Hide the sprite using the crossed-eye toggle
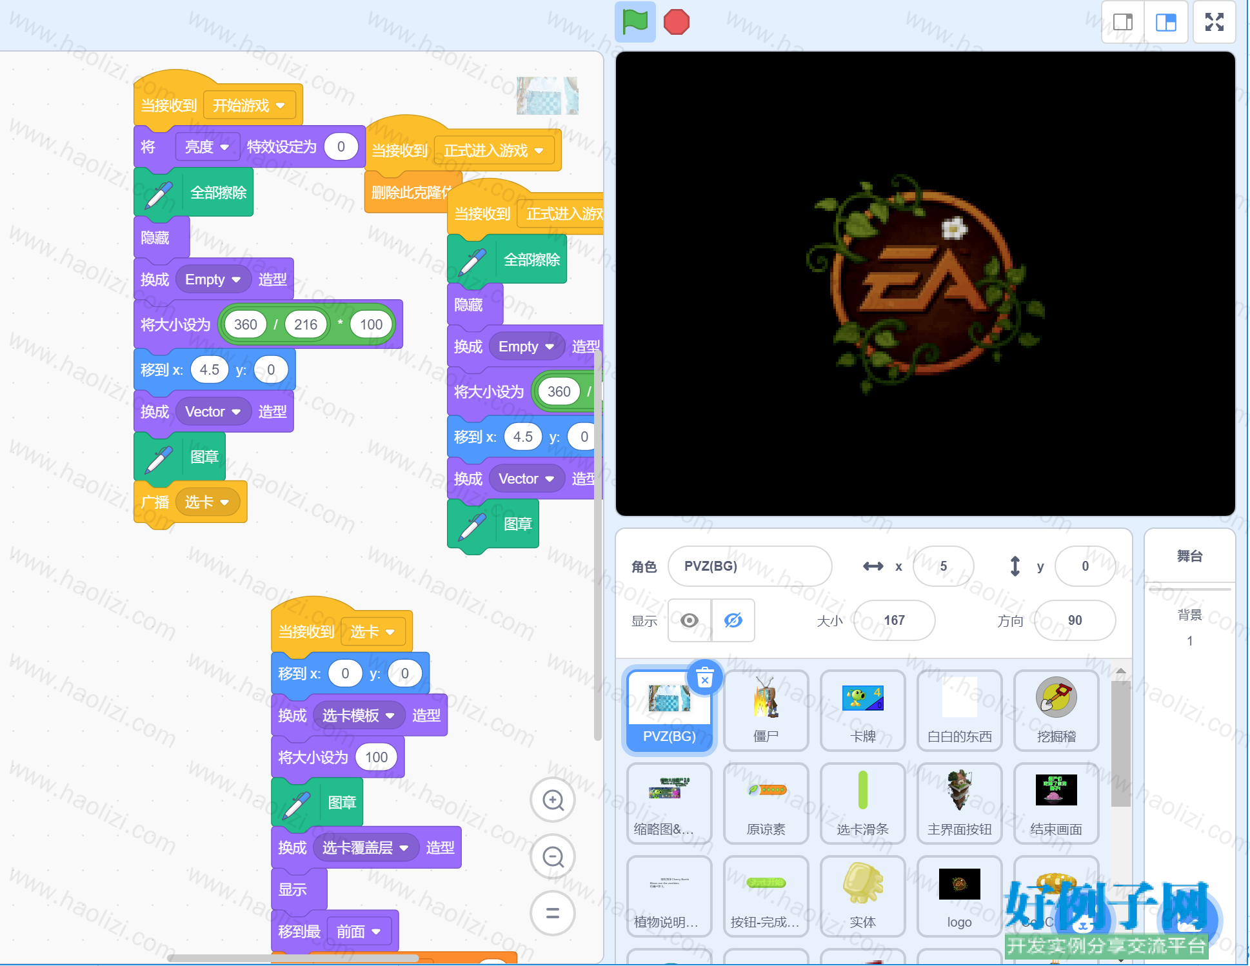The height and width of the screenshot is (966, 1250). (x=733, y=620)
